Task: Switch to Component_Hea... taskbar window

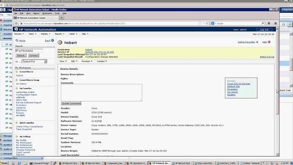Action: pos(114,163)
